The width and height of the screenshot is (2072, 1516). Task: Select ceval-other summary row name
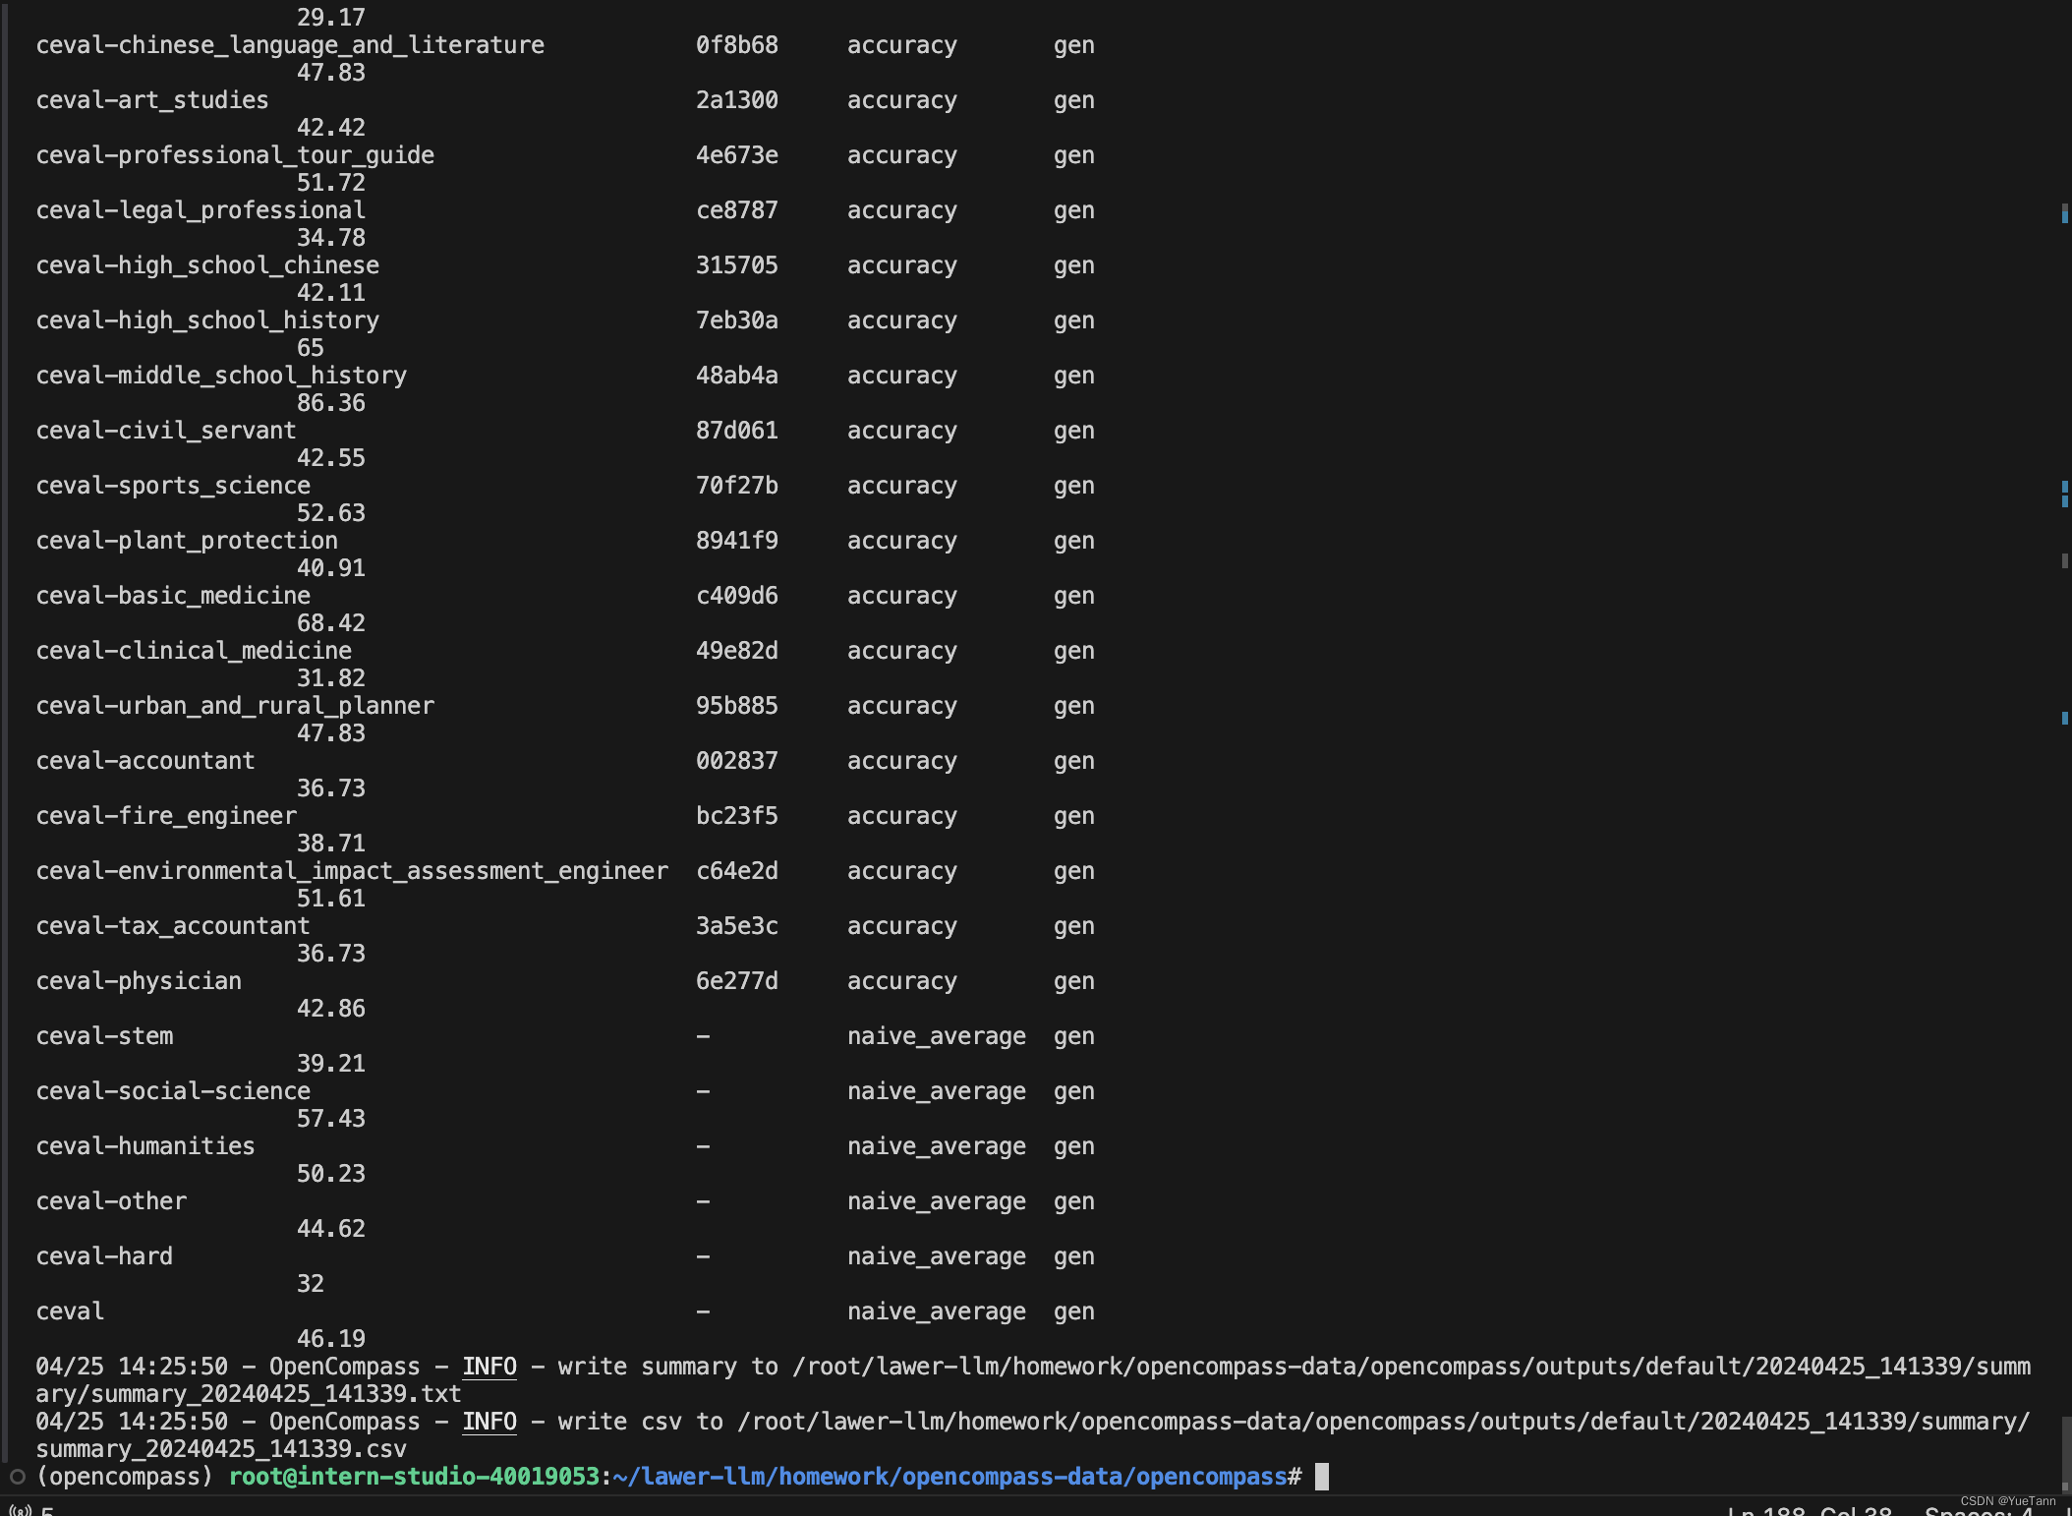tap(111, 1201)
